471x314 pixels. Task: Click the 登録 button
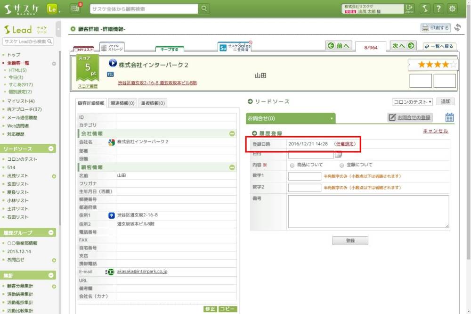350,240
